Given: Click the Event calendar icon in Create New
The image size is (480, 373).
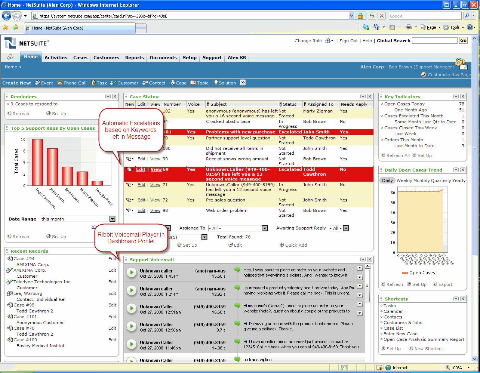Looking at the screenshot, I should click(x=37, y=83).
